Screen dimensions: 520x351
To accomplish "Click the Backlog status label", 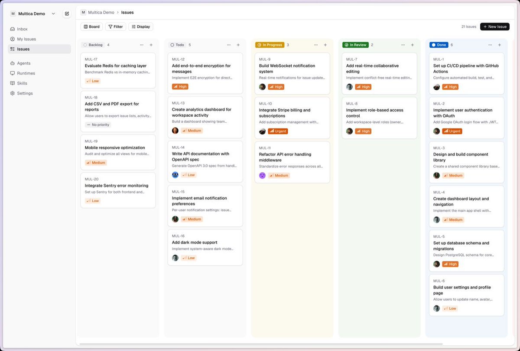I will pyautogui.click(x=93, y=45).
